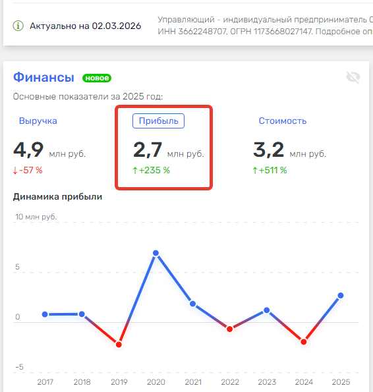The image size is (373, 392).
Task: Click the red 2019 data point
Action: (x=119, y=345)
